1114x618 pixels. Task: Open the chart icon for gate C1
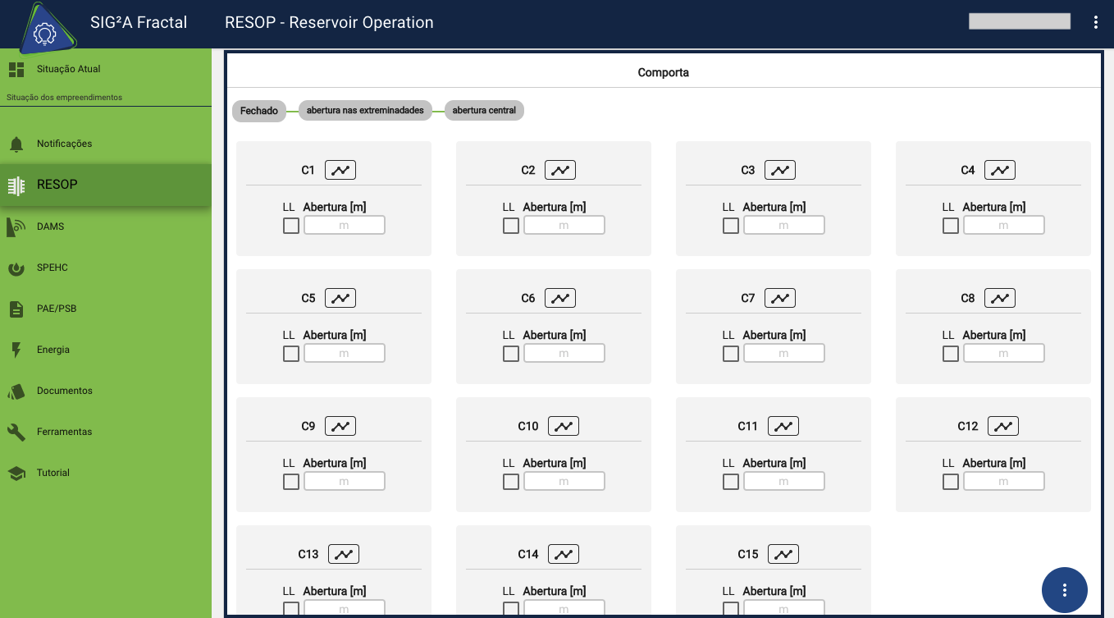[340, 170]
